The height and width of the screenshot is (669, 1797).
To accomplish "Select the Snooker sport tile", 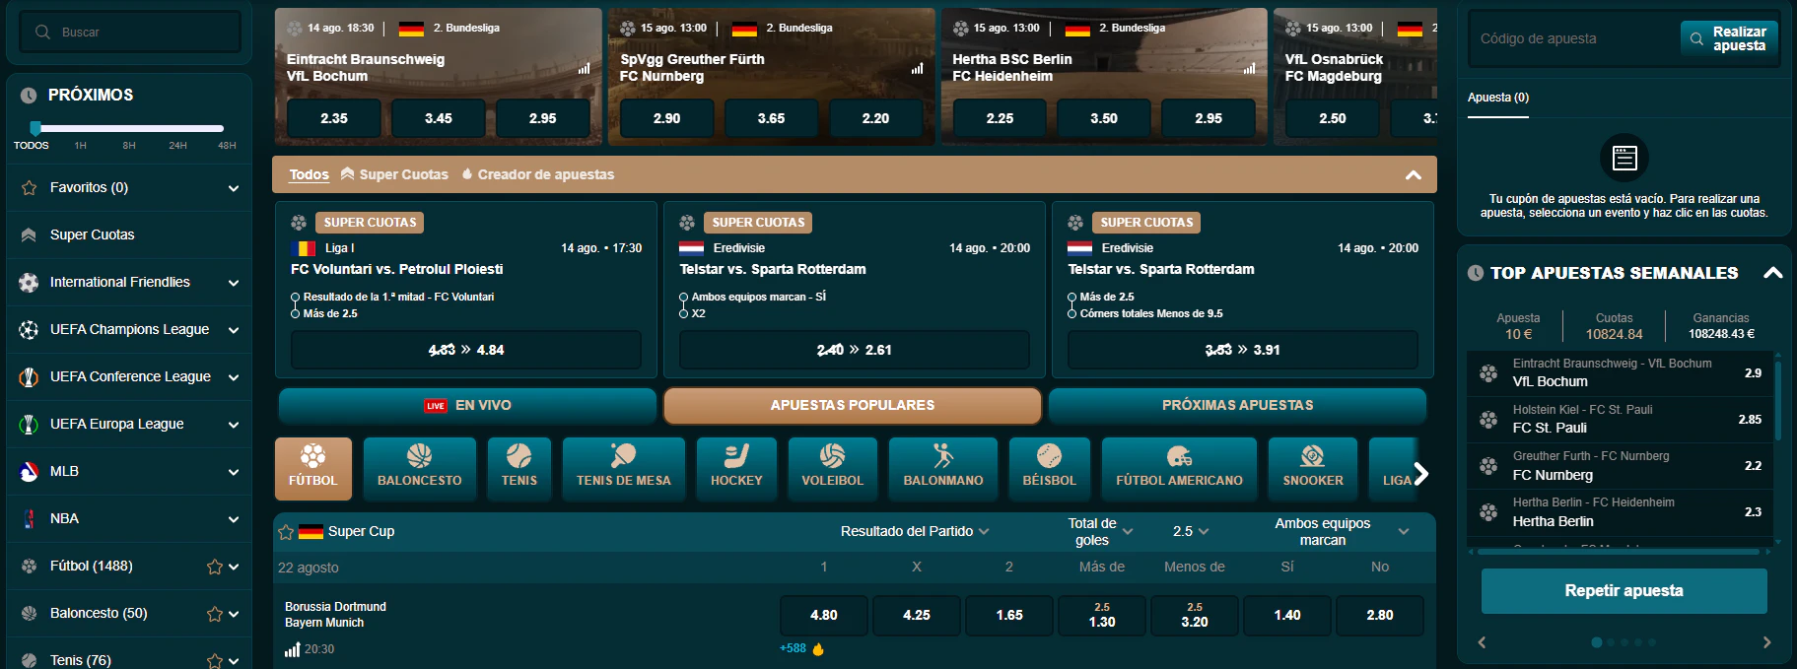I will pos(1313,468).
